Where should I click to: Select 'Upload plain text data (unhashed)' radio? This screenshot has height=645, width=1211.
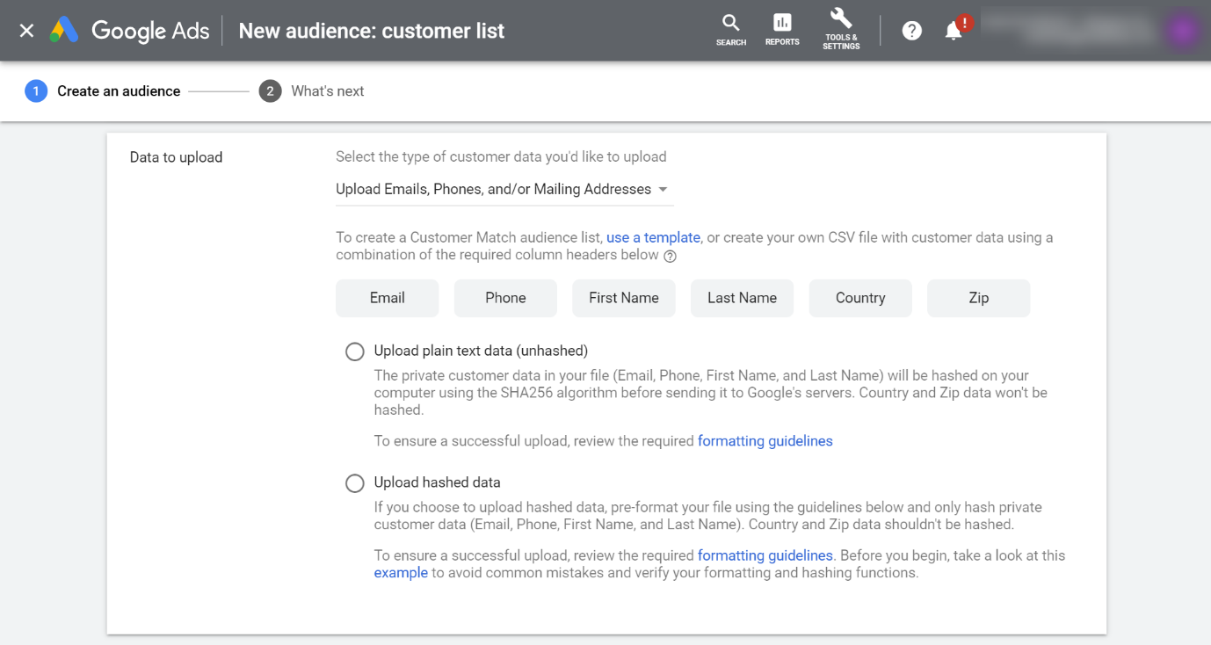point(354,351)
